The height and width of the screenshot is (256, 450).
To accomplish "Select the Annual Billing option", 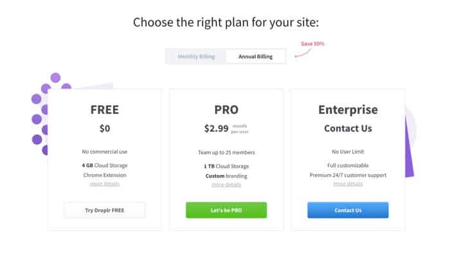I will coord(255,57).
